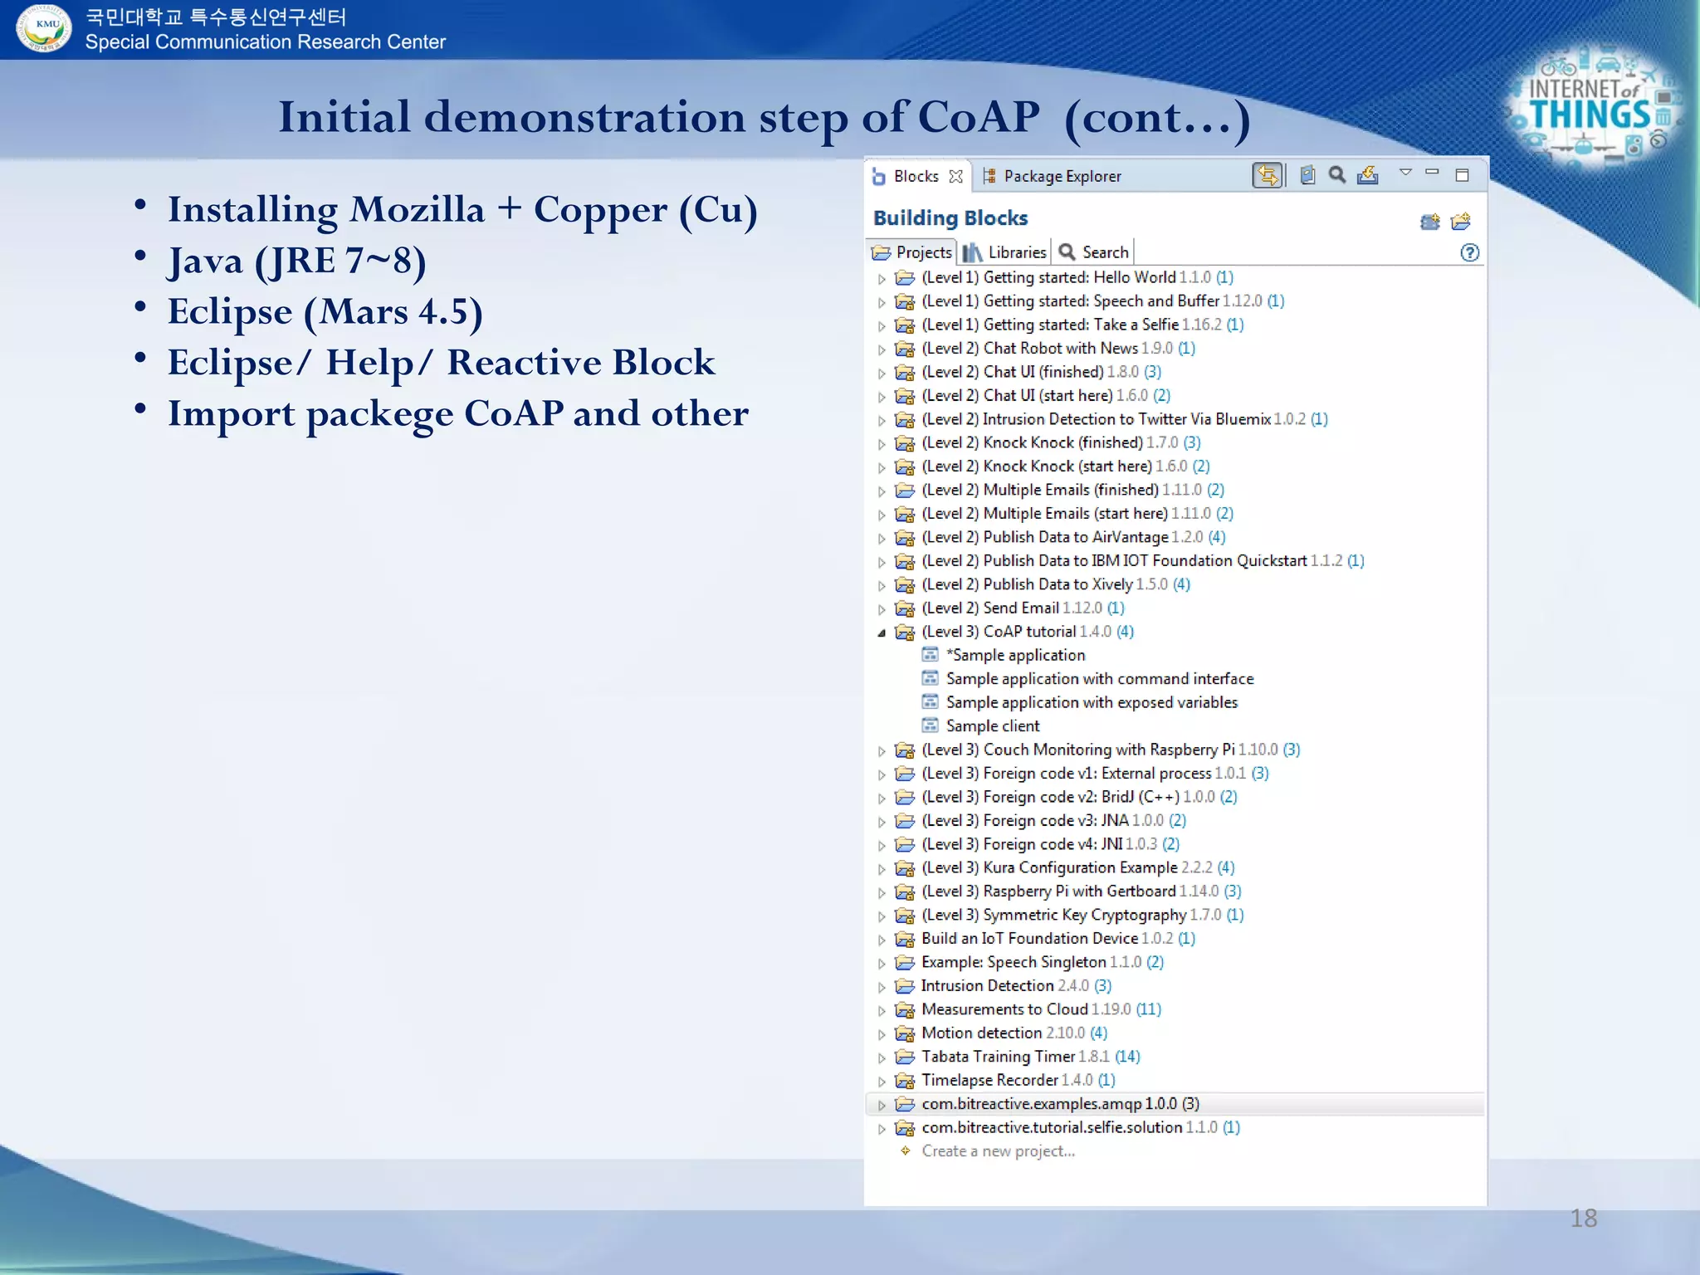The image size is (1700, 1275).
Task: Select Publish Data to IBM IOT Foundation Quickstart
Action: 1143,561
